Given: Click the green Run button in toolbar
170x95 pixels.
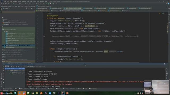Looking at the screenshot, I should point(46,4).
